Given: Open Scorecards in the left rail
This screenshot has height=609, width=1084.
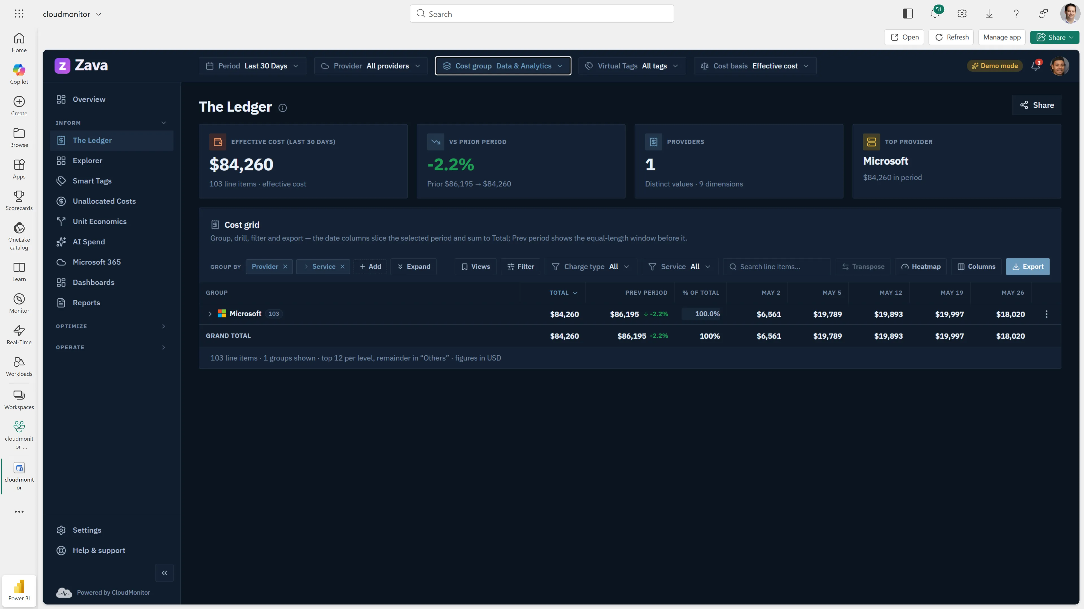Looking at the screenshot, I should (19, 200).
